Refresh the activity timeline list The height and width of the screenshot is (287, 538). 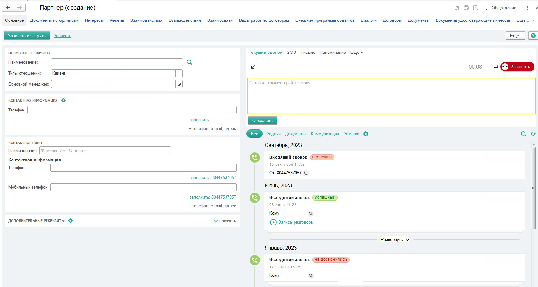point(533,134)
